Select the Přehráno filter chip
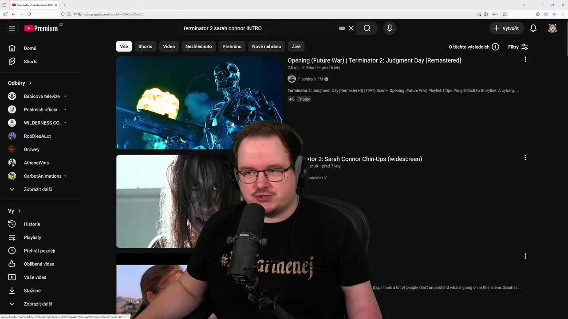 click(232, 47)
